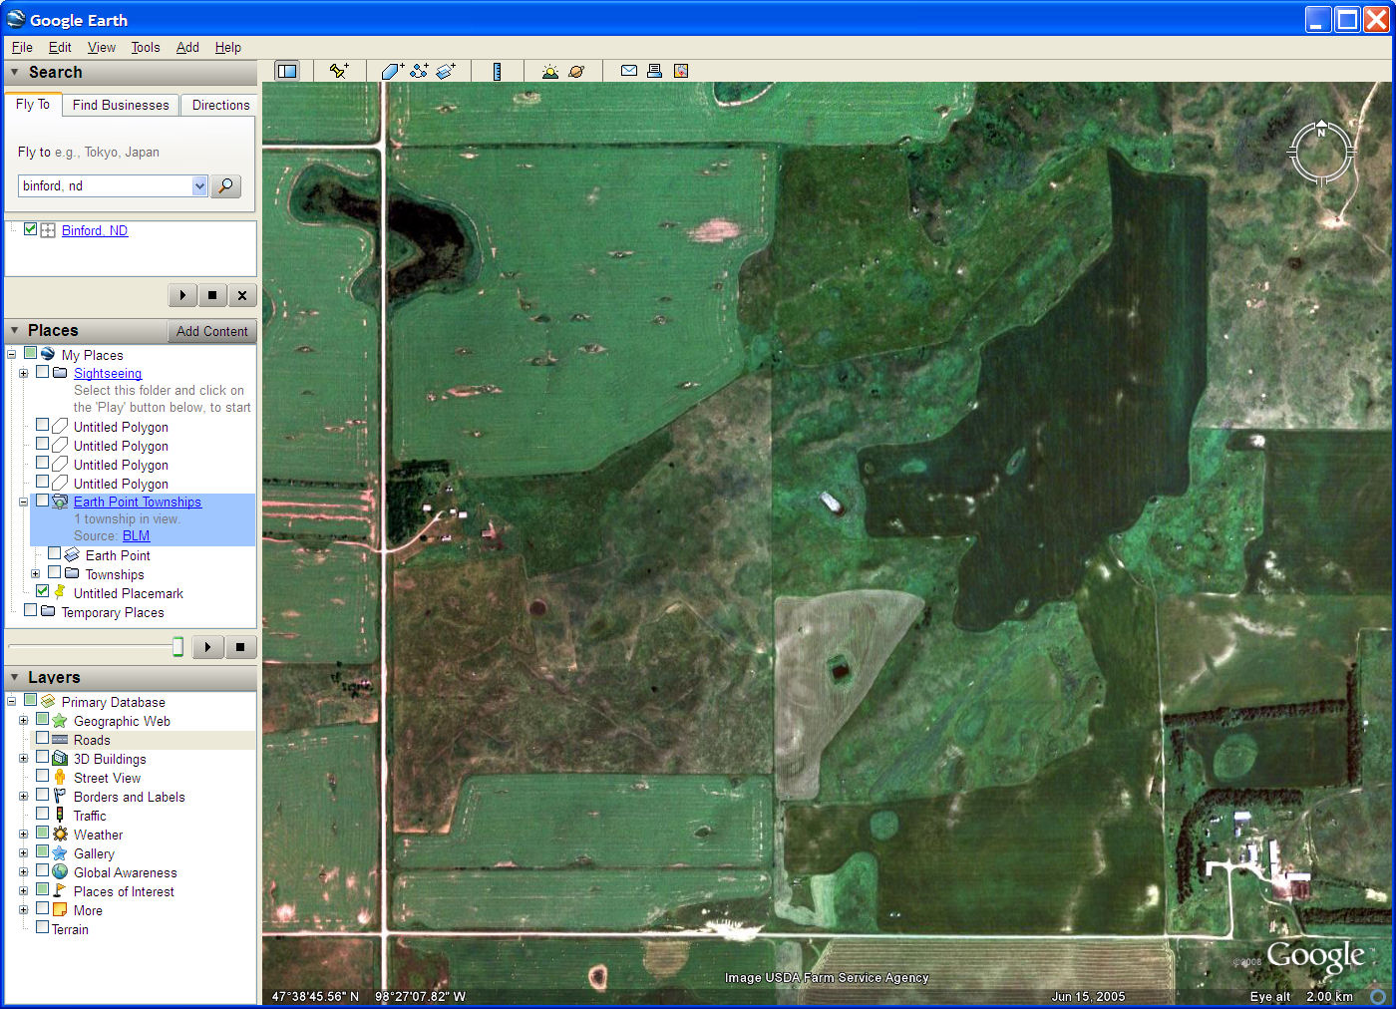Click the Email envelope icon
Viewport: 1396px width, 1009px height.
click(x=629, y=71)
